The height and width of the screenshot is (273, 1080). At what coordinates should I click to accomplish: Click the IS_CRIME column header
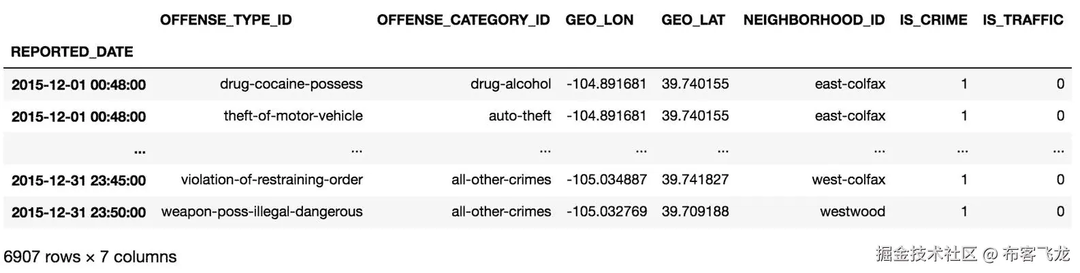pos(933,20)
